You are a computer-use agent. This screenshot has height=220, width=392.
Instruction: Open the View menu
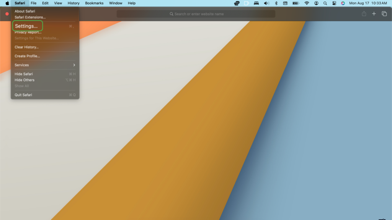click(58, 3)
